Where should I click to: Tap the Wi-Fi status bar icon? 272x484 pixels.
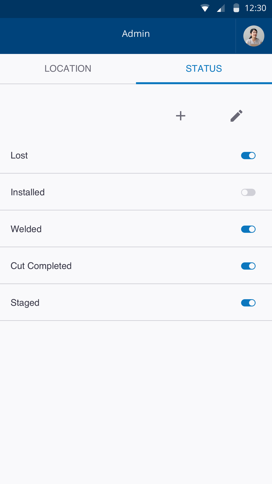[205, 8]
